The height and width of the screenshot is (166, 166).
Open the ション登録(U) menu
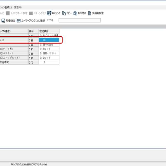6,7
